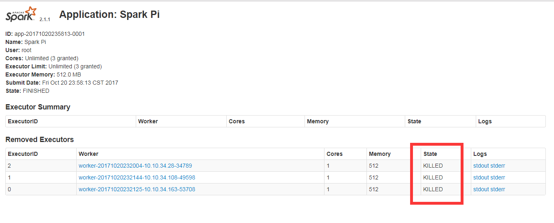Click KILLED state for executor 2

tap(433, 166)
